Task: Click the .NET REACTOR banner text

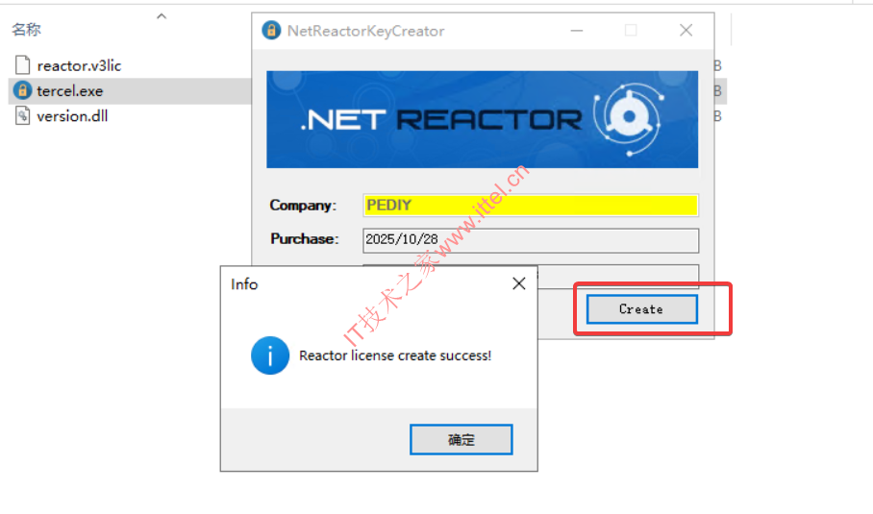Action: (441, 119)
